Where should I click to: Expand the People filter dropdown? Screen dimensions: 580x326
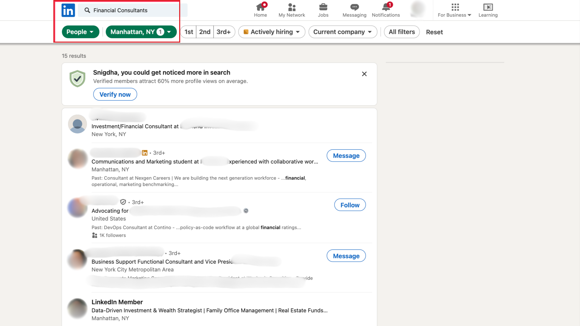pyautogui.click(x=81, y=32)
